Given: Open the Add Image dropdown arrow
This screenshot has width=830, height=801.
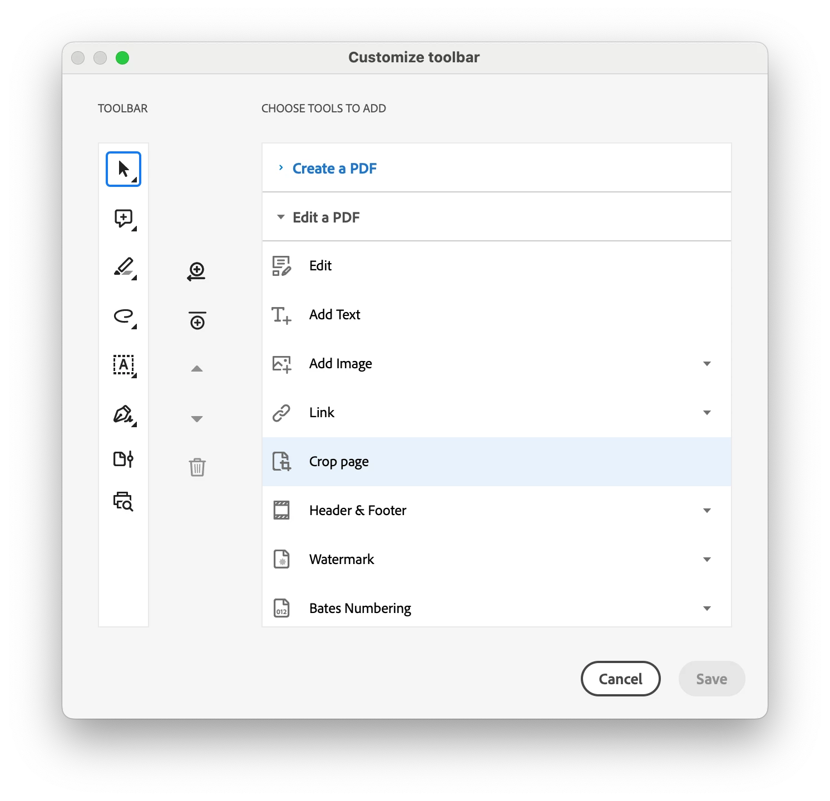Looking at the screenshot, I should coord(707,364).
